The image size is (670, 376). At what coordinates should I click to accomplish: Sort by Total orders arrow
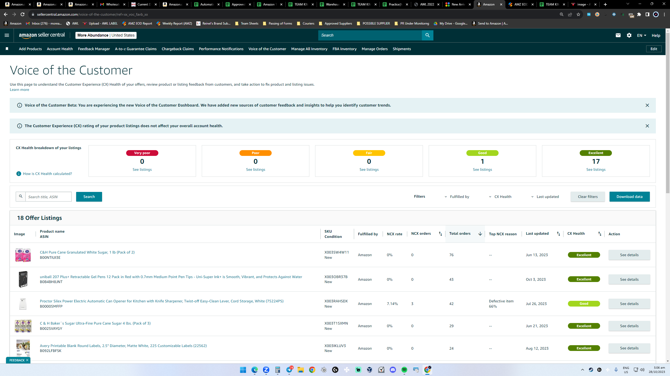[x=480, y=234]
